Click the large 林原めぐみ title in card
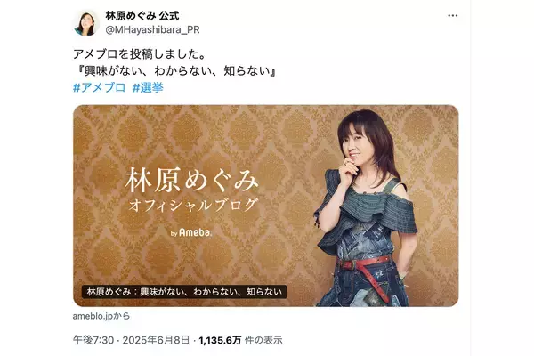The width and height of the screenshot is (534, 356). coord(191,180)
